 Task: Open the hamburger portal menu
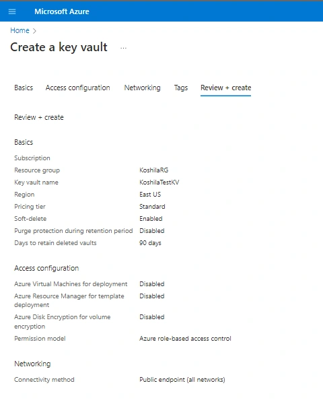(12, 11)
